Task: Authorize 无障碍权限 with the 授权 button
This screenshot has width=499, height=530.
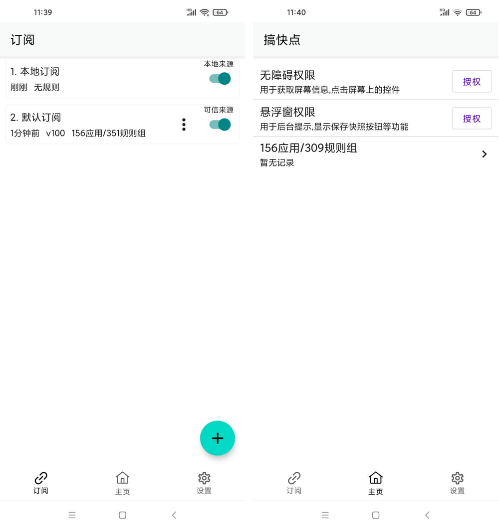Action: [x=472, y=81]
